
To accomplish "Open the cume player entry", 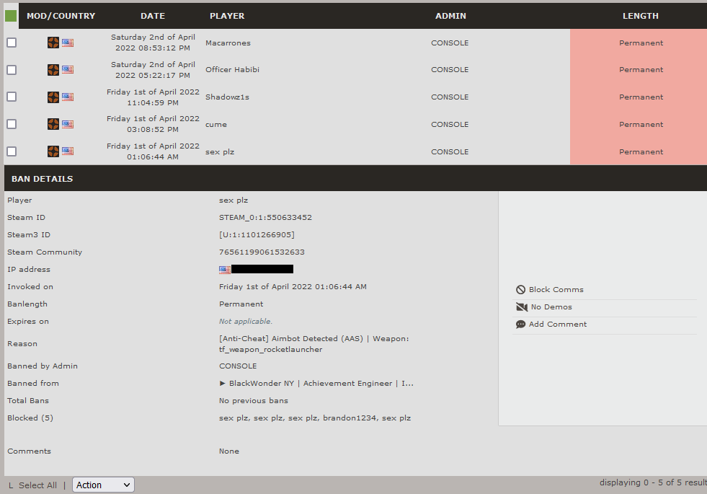I will click(x=216, y=125).
